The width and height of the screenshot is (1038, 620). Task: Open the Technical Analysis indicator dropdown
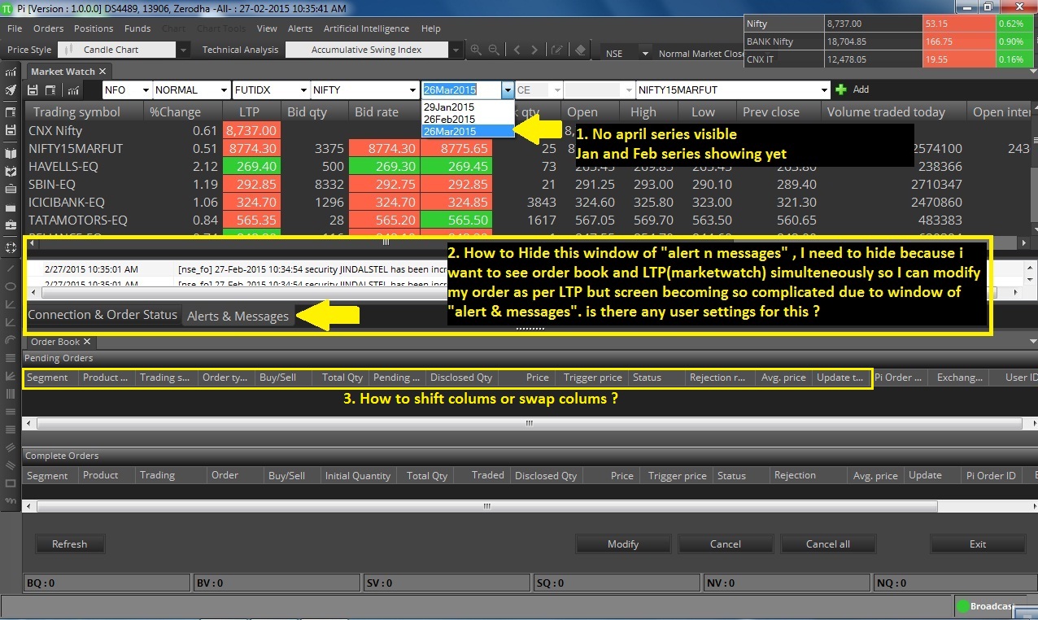tap(457, 50)
